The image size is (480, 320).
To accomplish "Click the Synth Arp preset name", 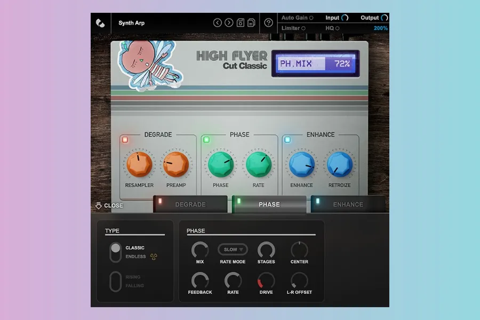I will pyautogui.click(x=131, y=23).
